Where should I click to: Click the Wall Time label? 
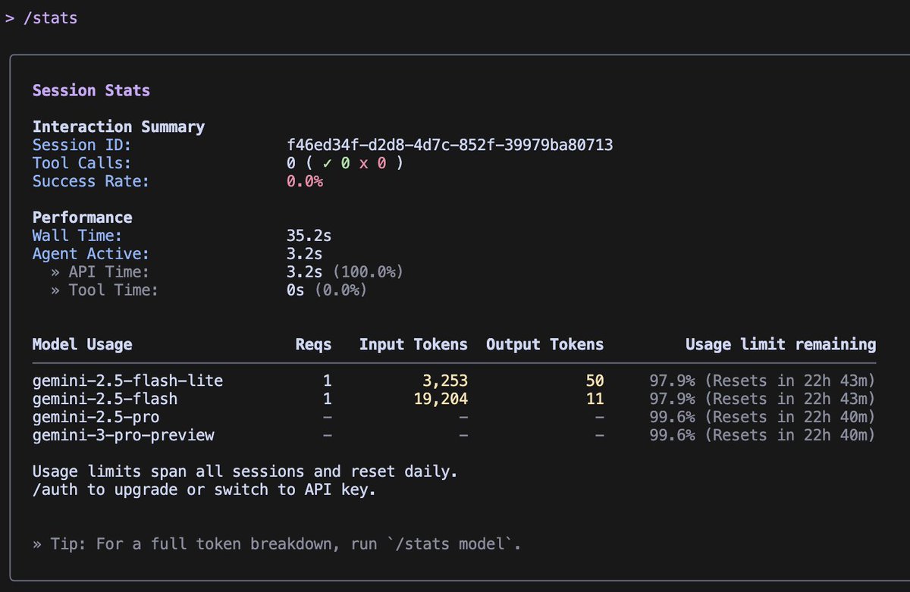(77, 236)
